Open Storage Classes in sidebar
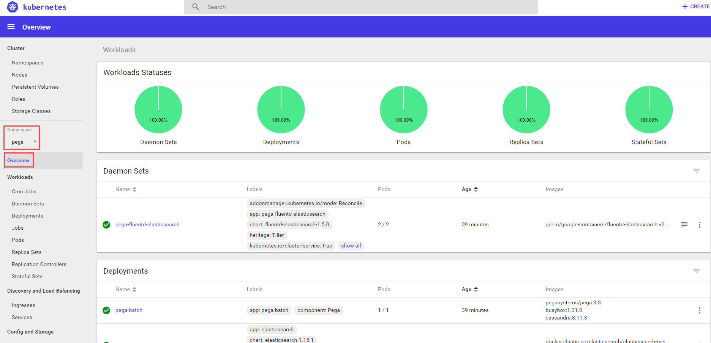Screen dimensions: 711x343 (31, 111)
